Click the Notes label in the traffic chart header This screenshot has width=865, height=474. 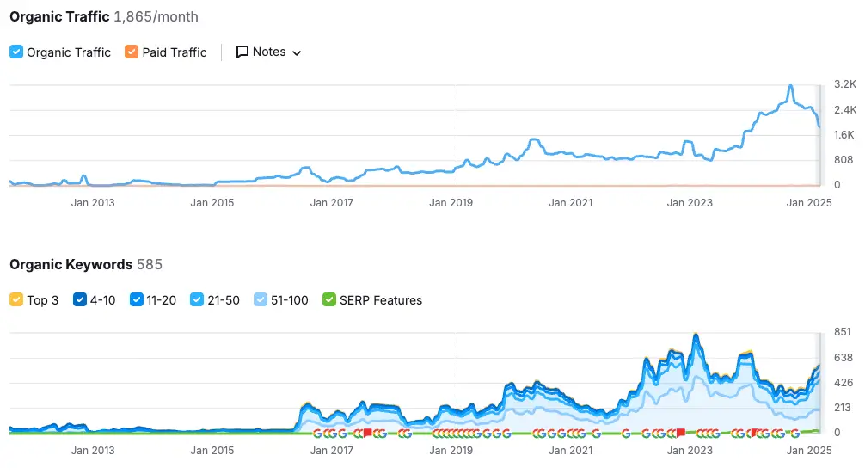pyautogui.click(x=269, y=52)
